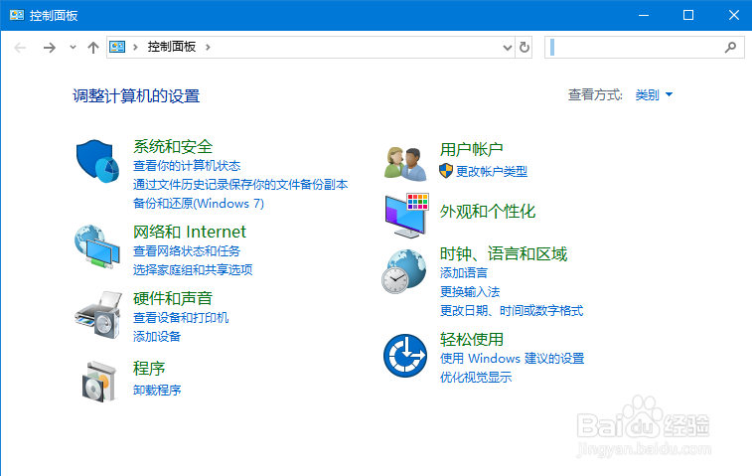Image resolution: width=752 pixels, height=476 pixels.
Task: Open the 轻松使用 blue circle icon
Action: tap(405, 356)
